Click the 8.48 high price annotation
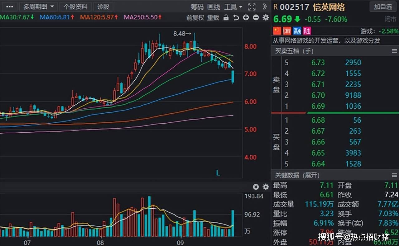 point(182,34)
